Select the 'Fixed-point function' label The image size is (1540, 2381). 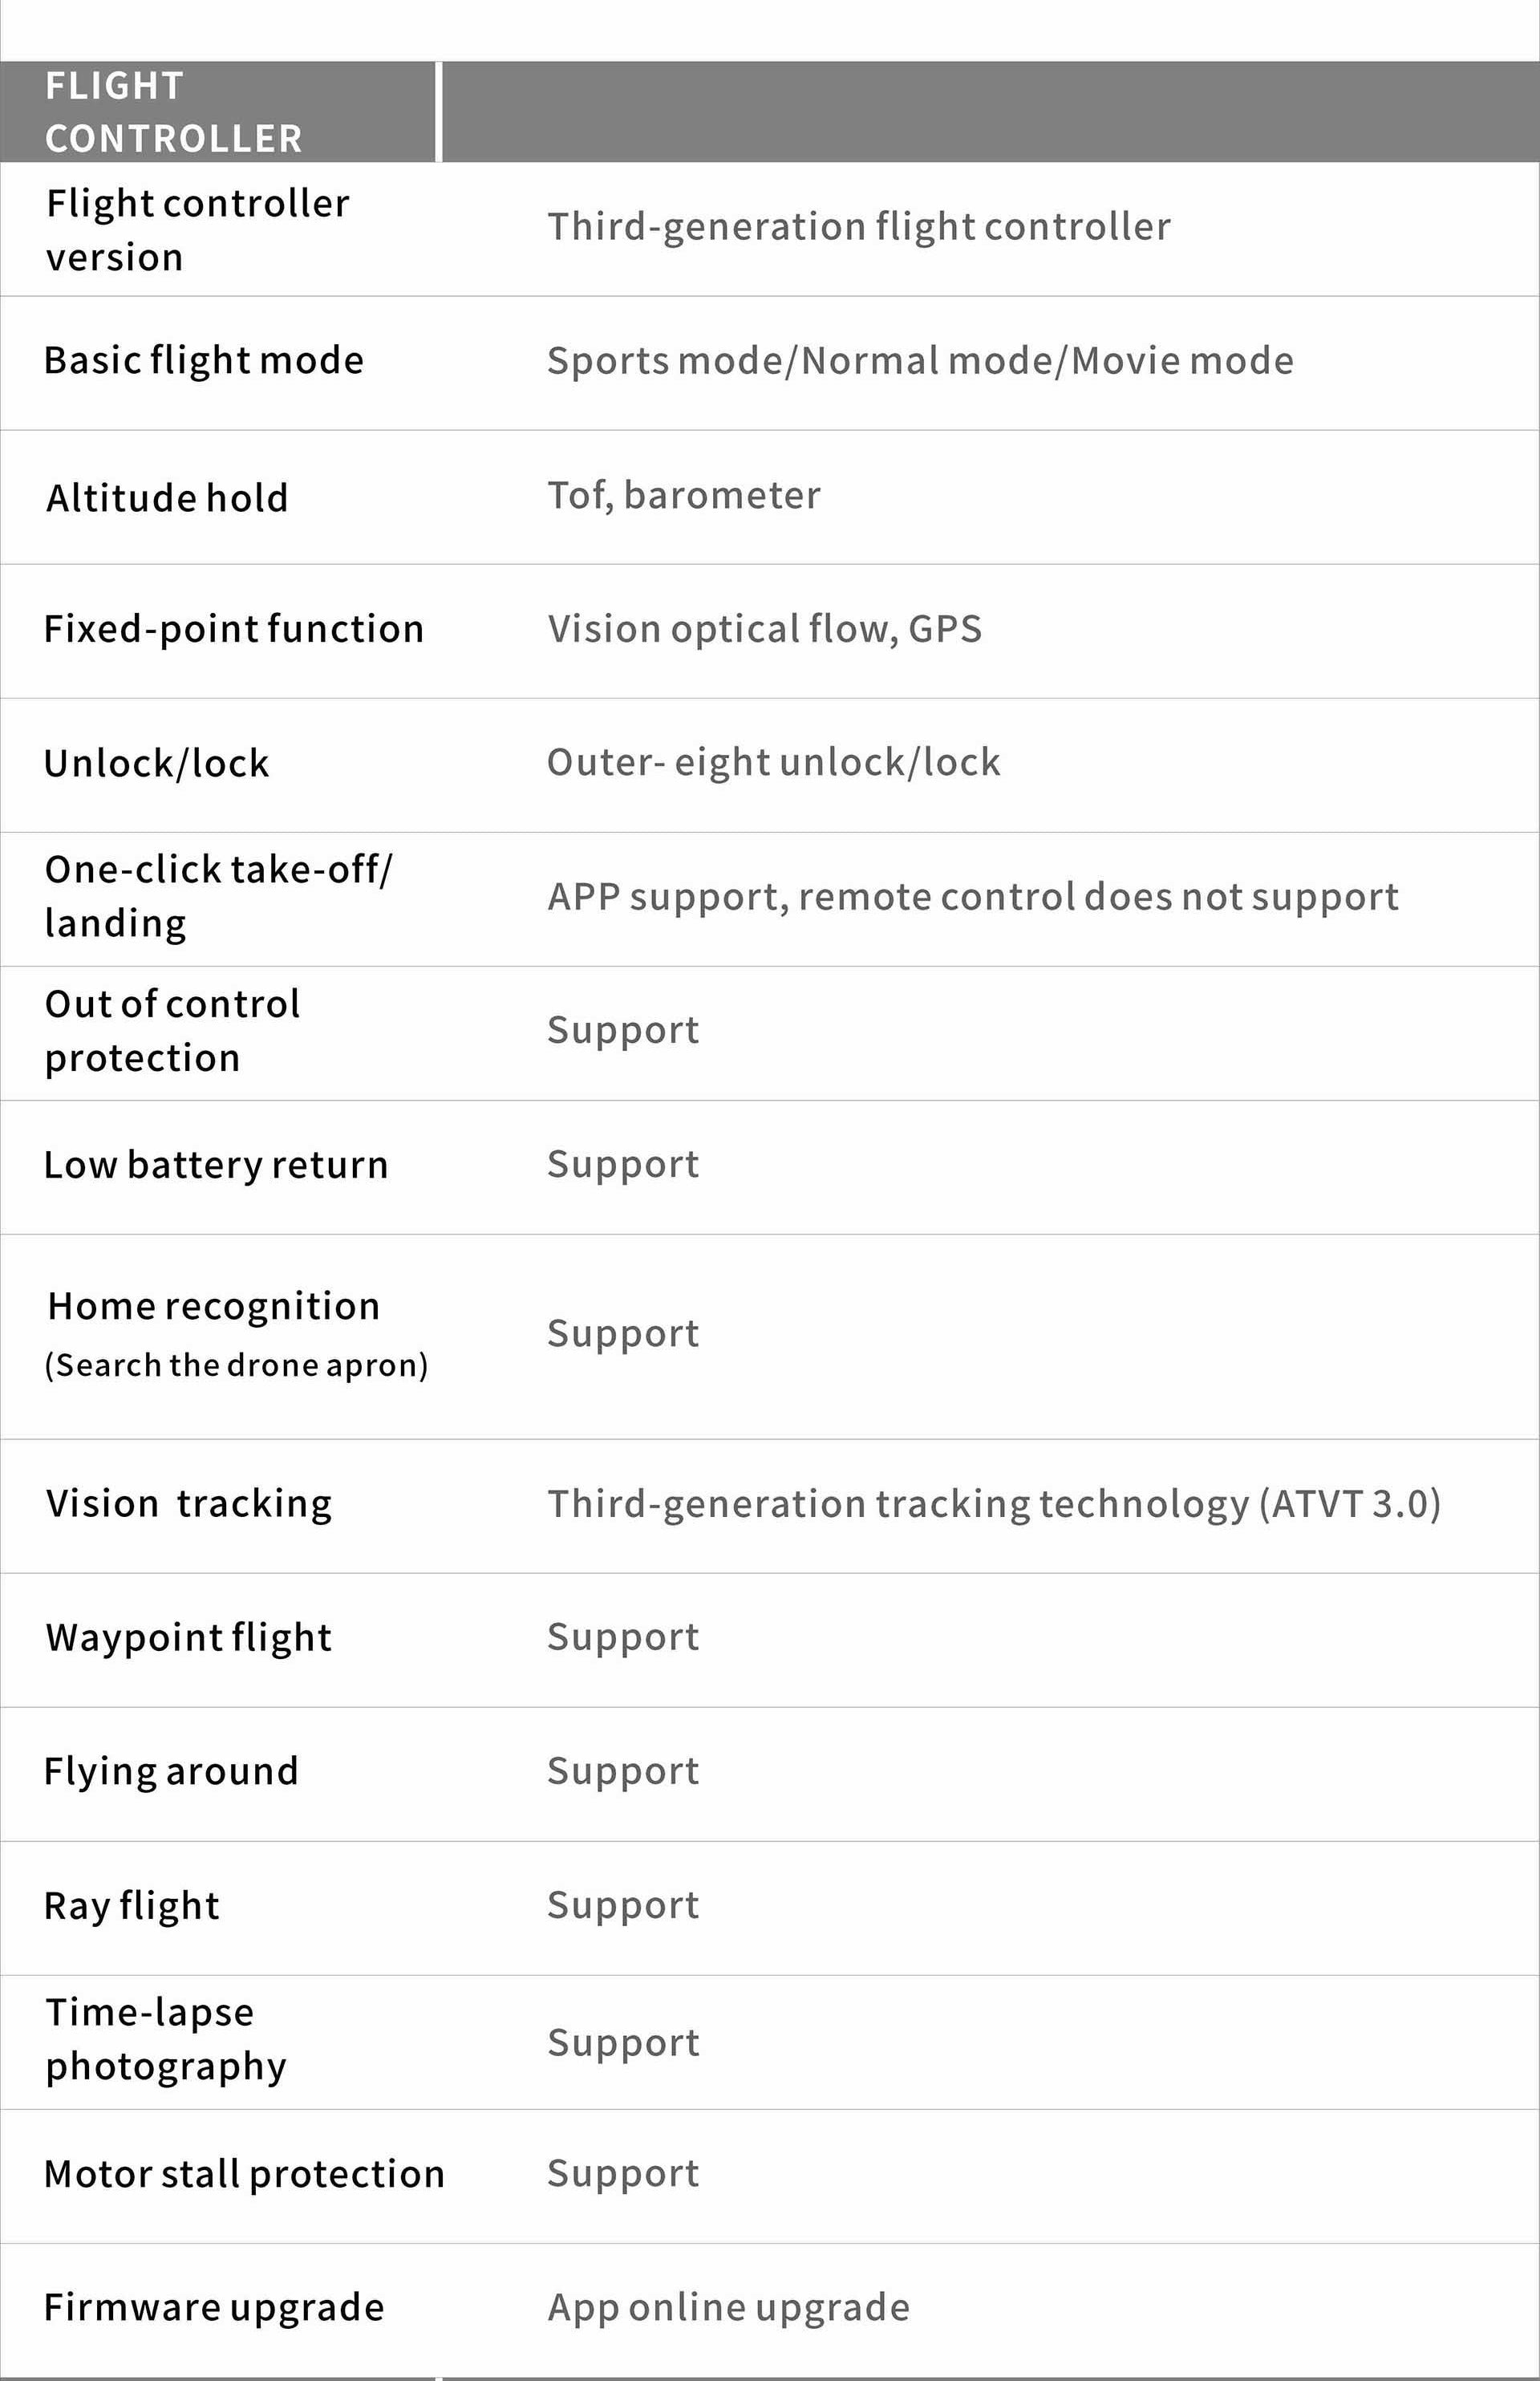click(234, 630)
